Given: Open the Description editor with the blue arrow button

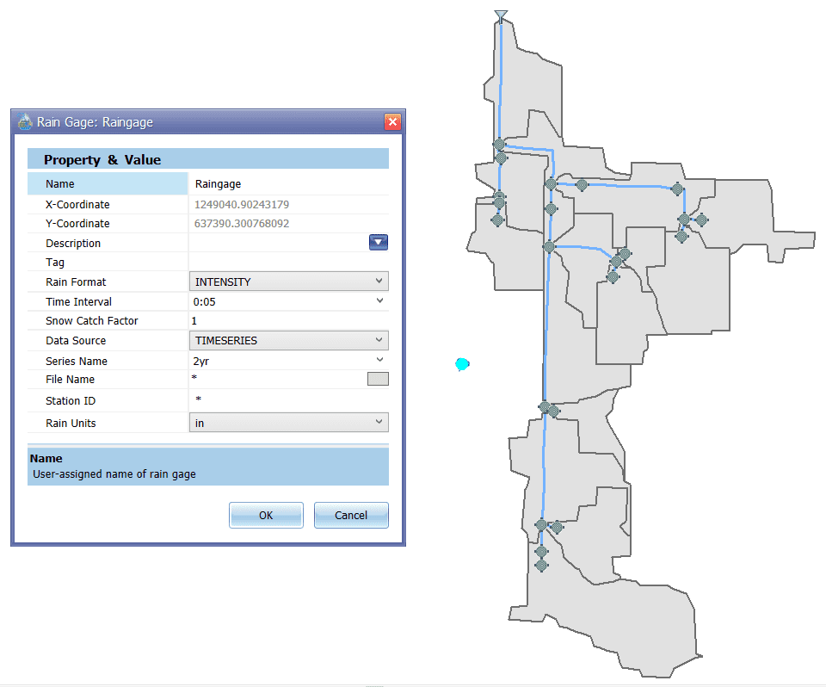Looking at the screenshot, I should (378, 242).
